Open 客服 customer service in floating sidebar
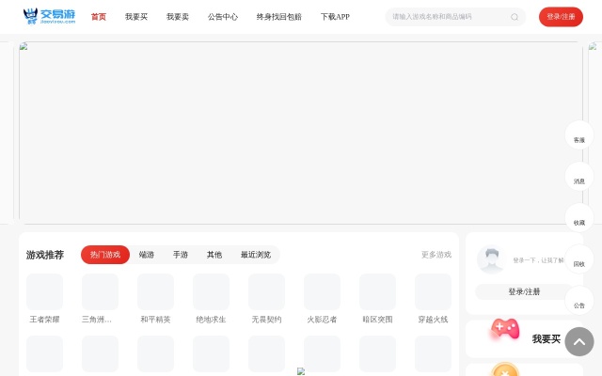Screen dimensions: 602x376 tap(578, 135)
